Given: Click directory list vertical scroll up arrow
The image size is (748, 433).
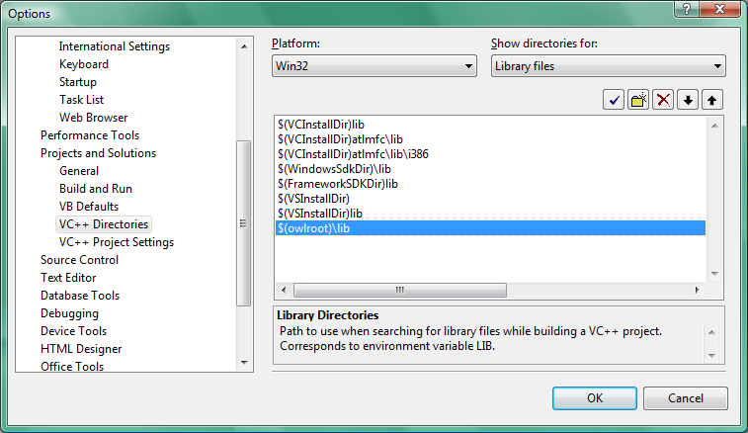Looking at the screenshot, I should click(x=714, y=126).
